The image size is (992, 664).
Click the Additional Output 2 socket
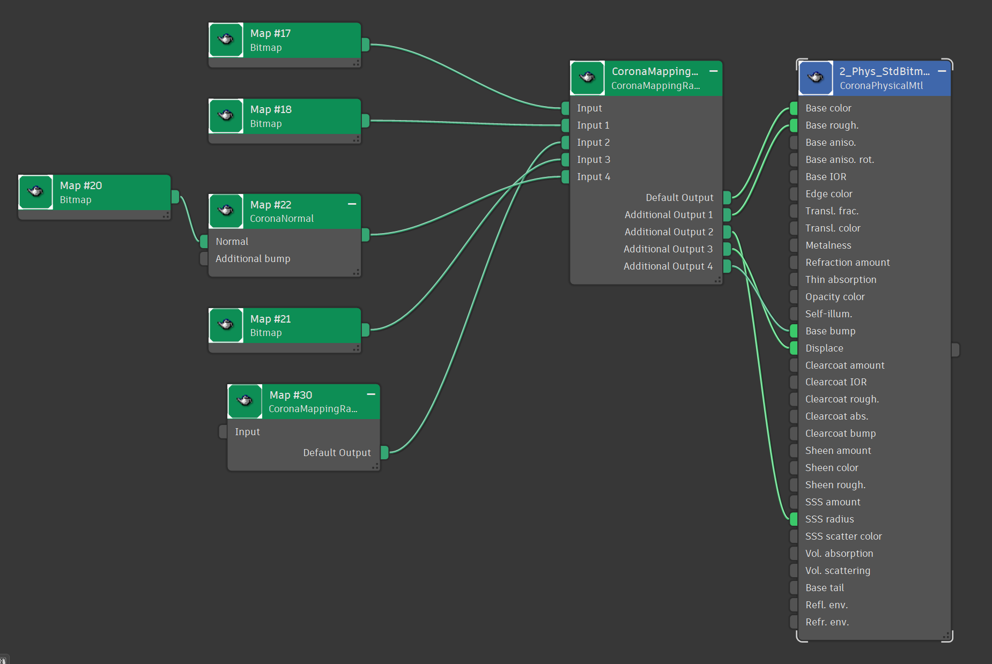(x=727, y=232)
